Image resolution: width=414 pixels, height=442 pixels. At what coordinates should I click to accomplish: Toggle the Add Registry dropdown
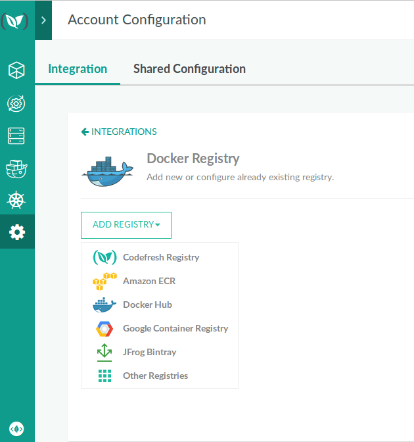tap(126, 225)
